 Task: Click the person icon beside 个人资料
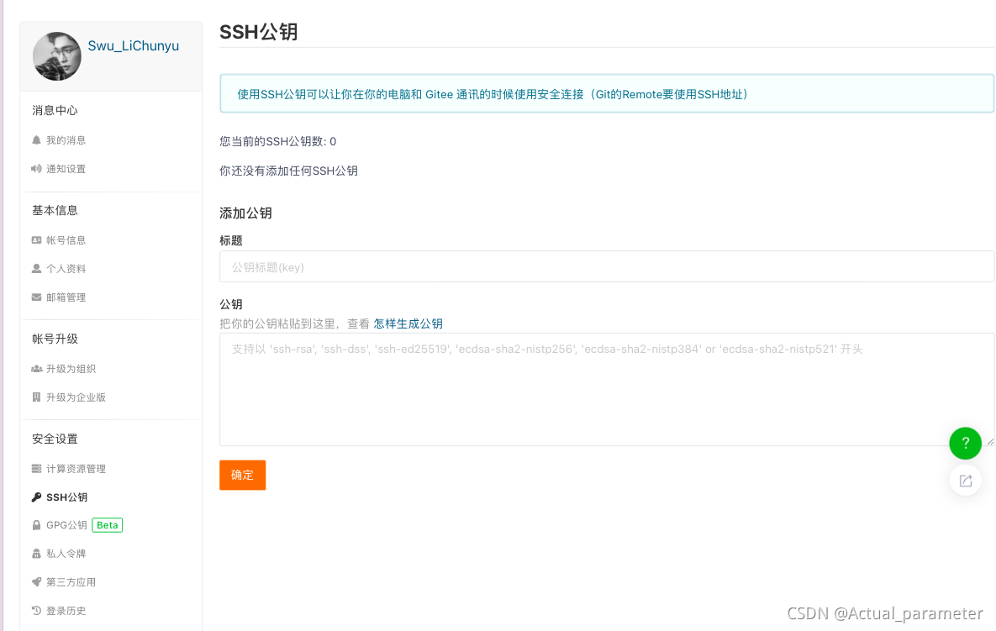[36, 269]
